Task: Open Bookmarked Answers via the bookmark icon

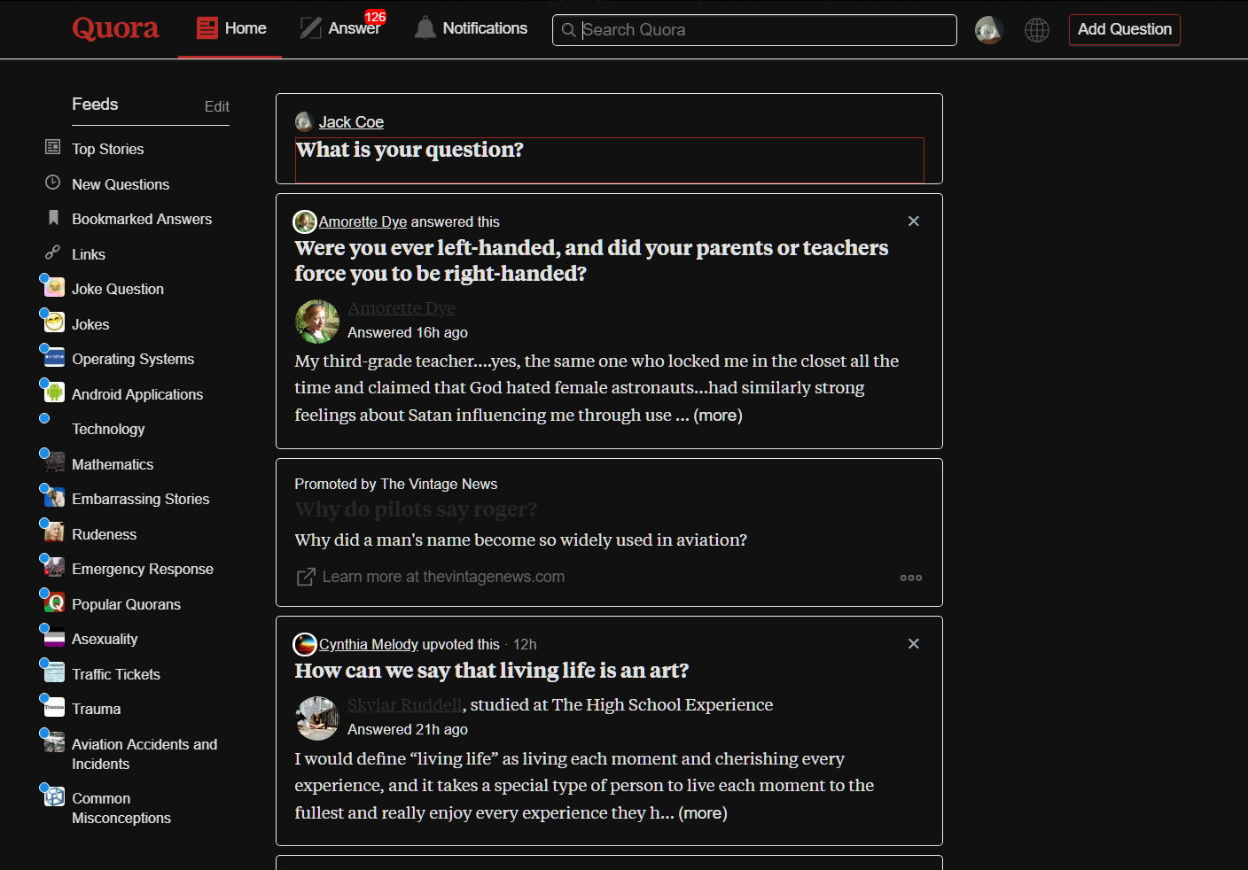Action: [x=53, y=219]
